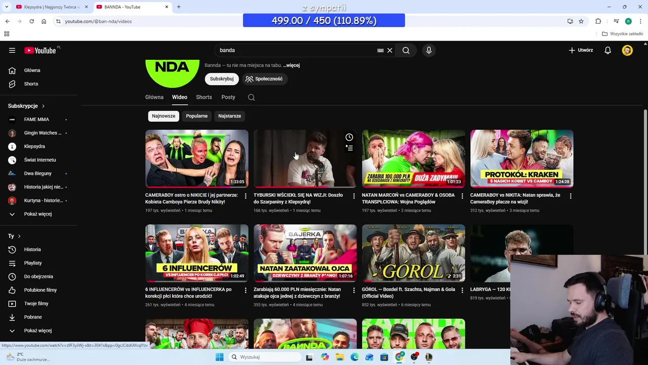Open the CAMERABOY ostro o NIKICIE thumbnail
This screenshot has height=365, width=648.
[x=197, y=159]
